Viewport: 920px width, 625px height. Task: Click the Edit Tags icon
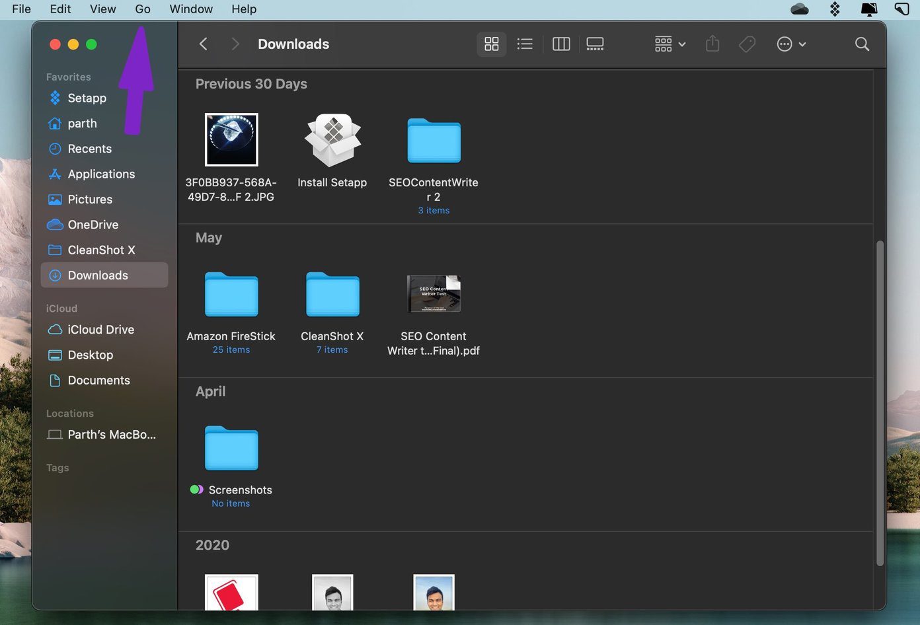[747, 44]
